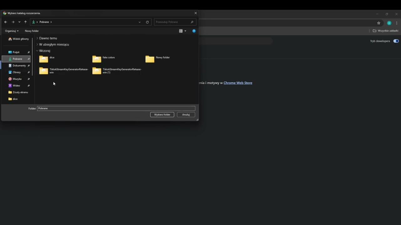Collapse the Wczoraj group
This screenshot has height=225, width=401.
coord(37,51)
